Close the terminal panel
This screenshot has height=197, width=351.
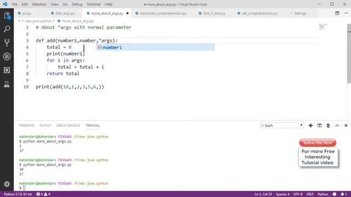(346, 125)
